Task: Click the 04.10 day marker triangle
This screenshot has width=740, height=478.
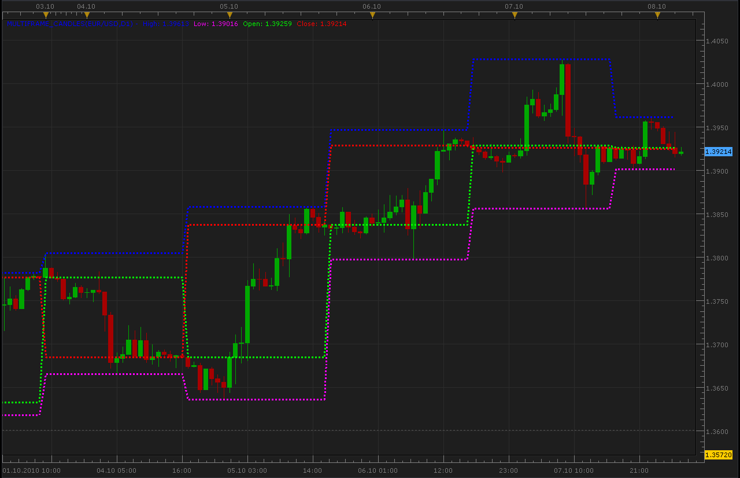Action: (86, 15)
